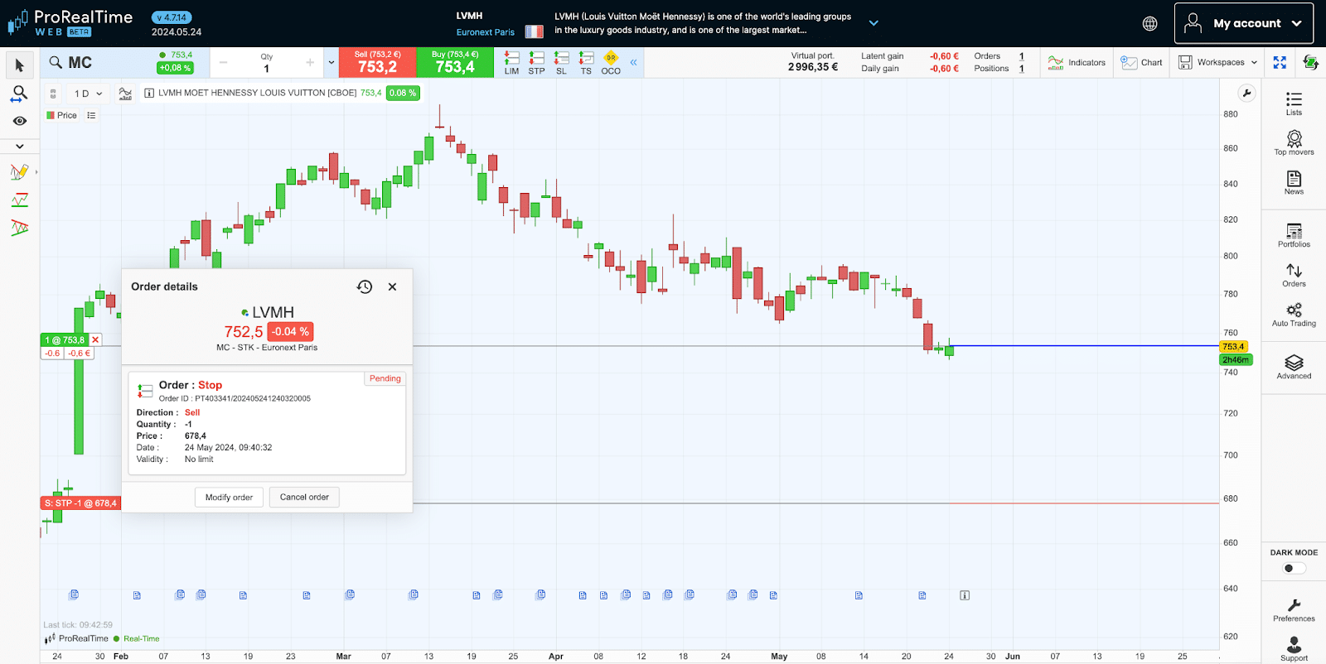
Task: Choose the TS trailing stop icon
Action: (x=586, y=63)
